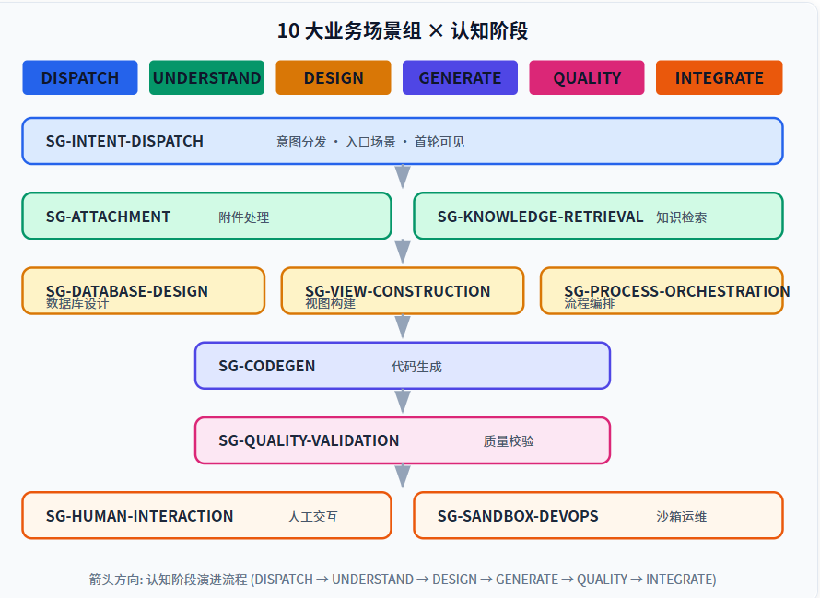
Task: Click the 知识检索 label
Action: click(681, 217)
